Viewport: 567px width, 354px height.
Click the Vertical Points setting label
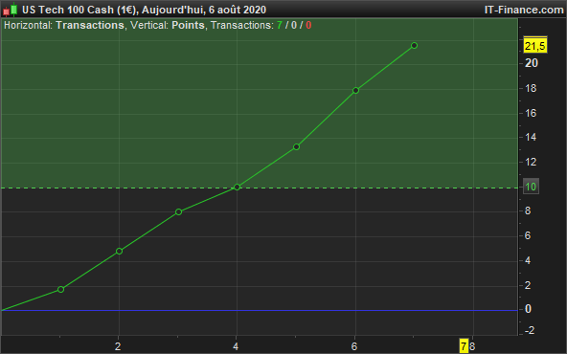point(168,25)
